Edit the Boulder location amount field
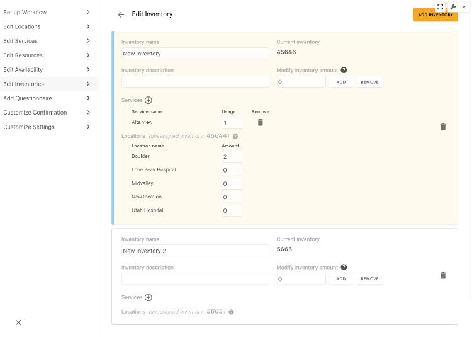Viewport: 472px width, 337px height. [232, 157]
